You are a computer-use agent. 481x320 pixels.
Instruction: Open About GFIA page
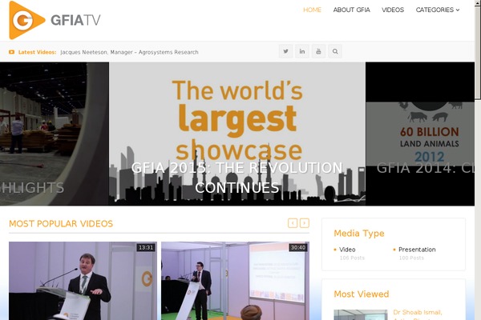(x=352, y=10)
